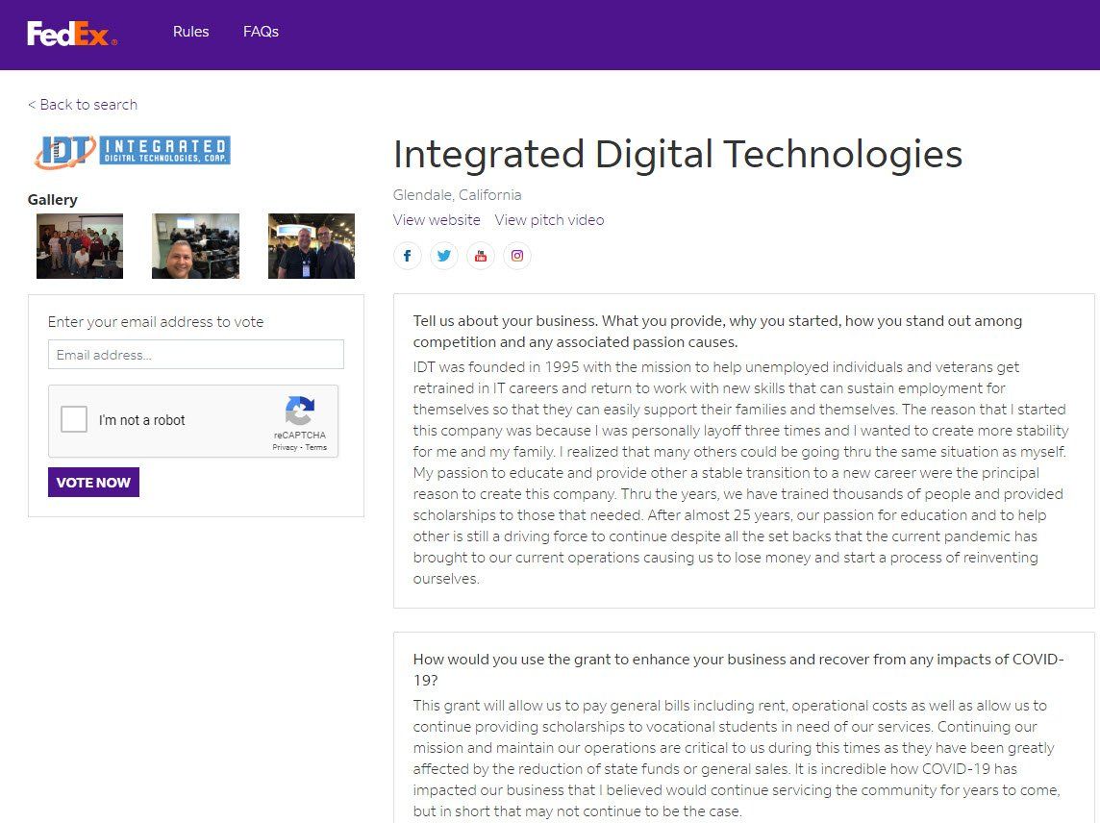1100x823 pixels.
Task: Open the YouTube social icon
Action: tap(481, 256)
